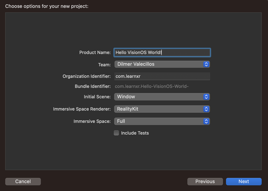This screenshot has height=191, width=268.
Task: Click the Immersive Space Renderer chevron icon
Action: point(206,109)
